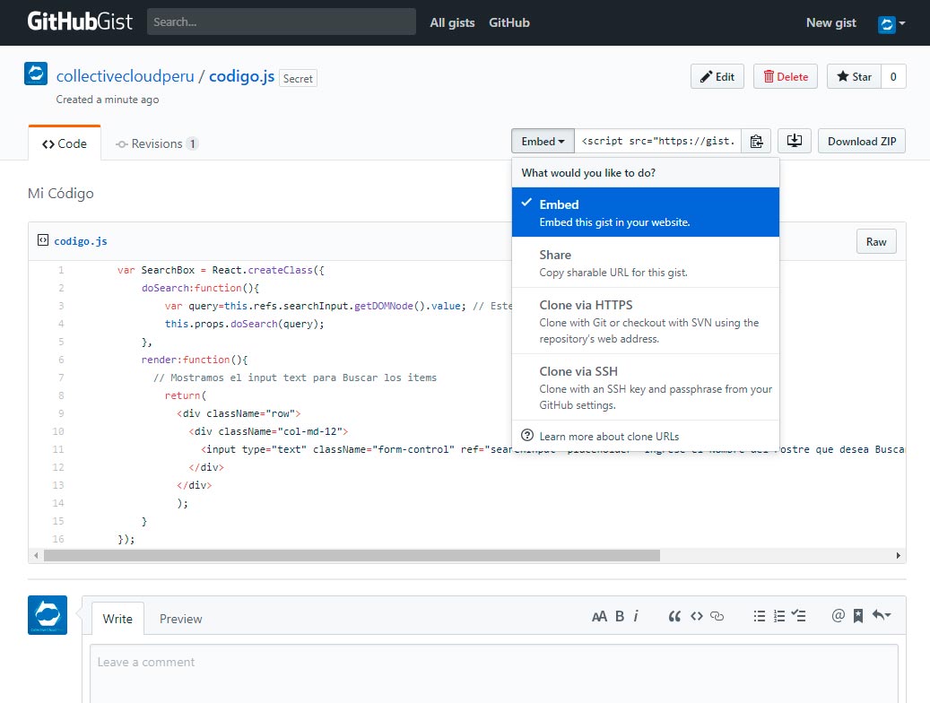Select code line number 11
This screenshot has width=930, height=703.
(58, 449)
